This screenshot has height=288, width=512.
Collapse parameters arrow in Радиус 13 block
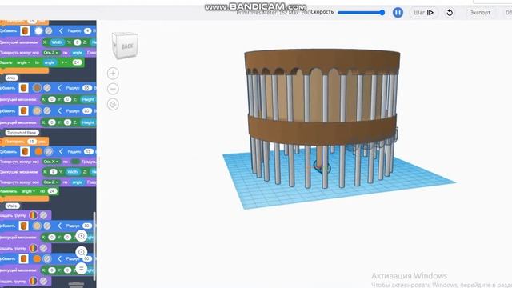[61, 151]
